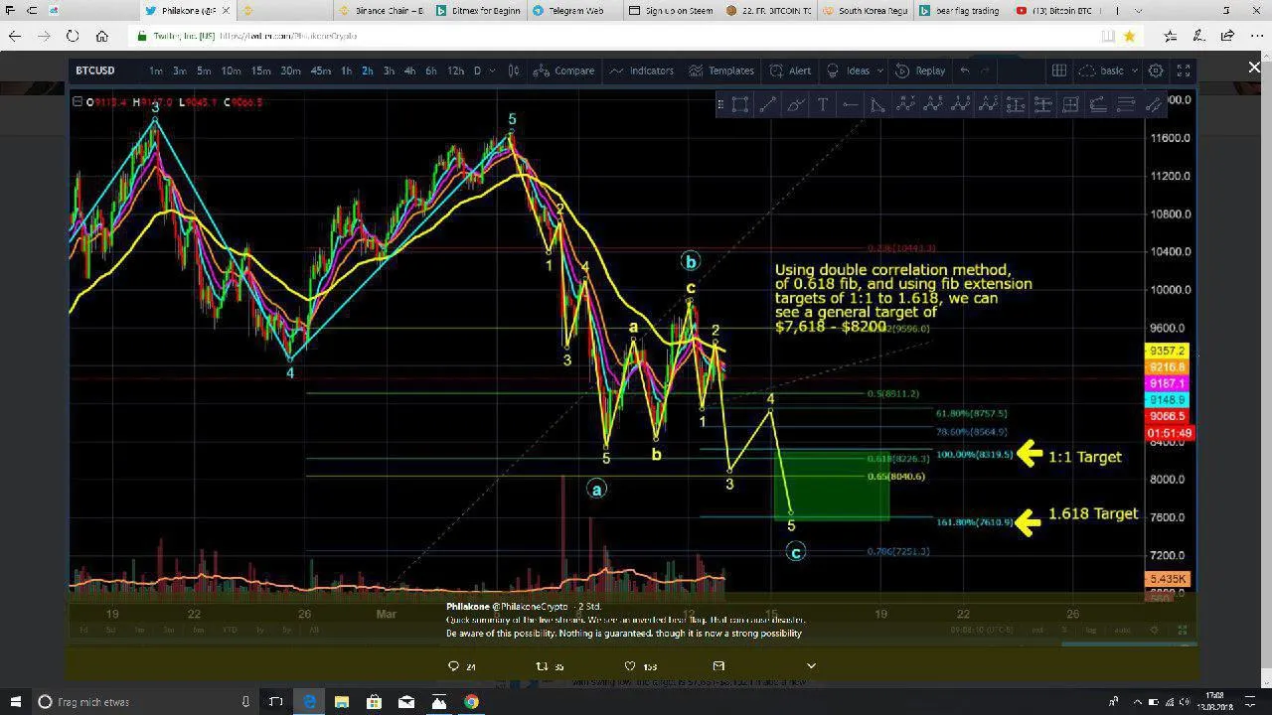Open Windows Start menu

pyautogui.click(x=14, y=702)
